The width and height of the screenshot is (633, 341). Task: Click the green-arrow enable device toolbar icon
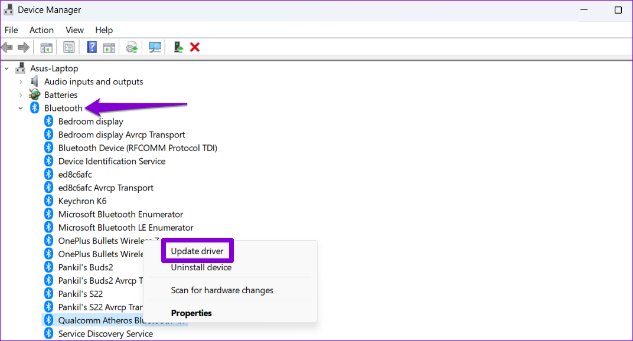coord(178,47)
